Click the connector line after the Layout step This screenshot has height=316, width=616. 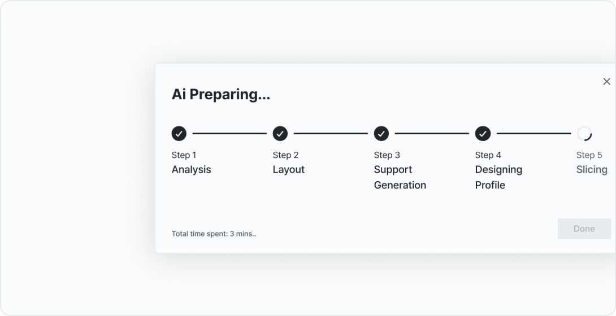tap(331, 134)
